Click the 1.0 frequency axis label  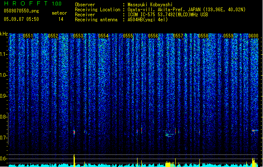(x=4, y=75)
